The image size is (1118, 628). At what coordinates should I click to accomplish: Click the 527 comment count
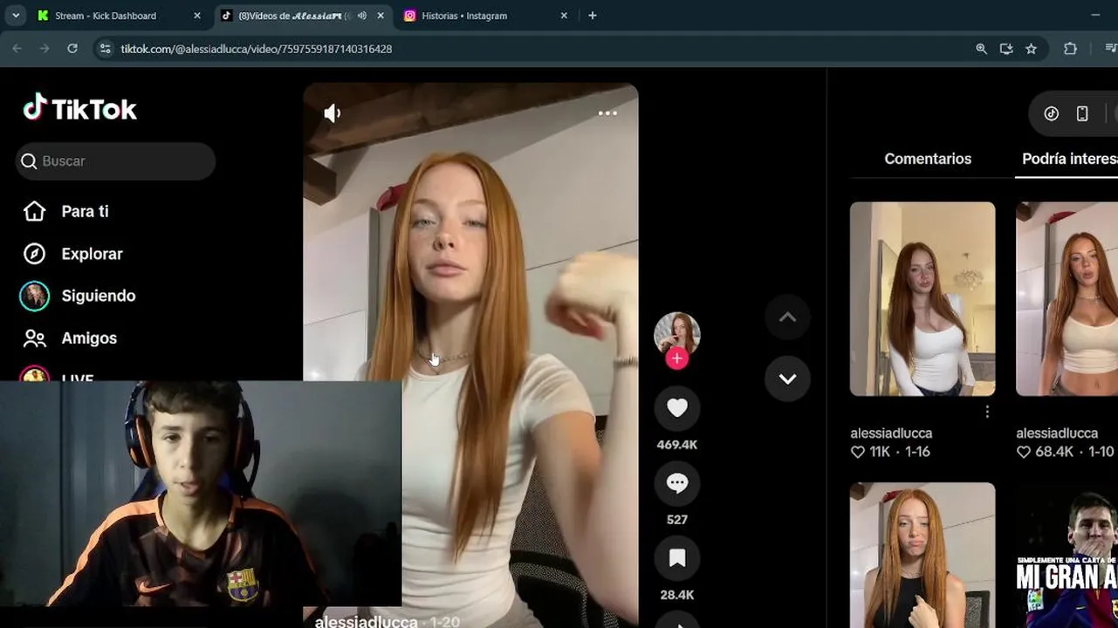click(x=677, y=520)
